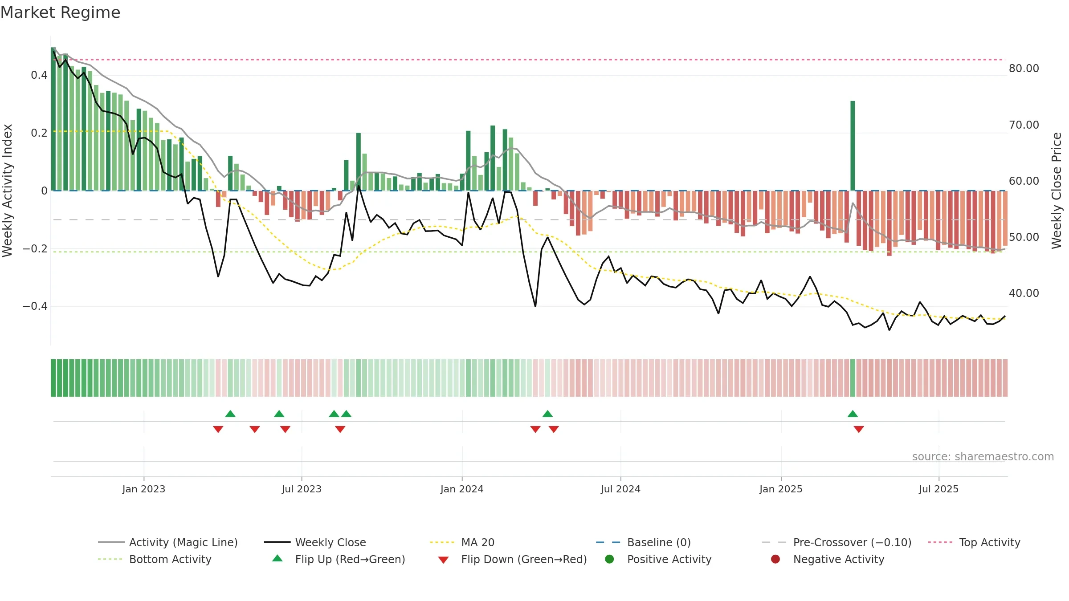Click the Jan 2025 axis label

pyautogui.click(x=781, y=489)
